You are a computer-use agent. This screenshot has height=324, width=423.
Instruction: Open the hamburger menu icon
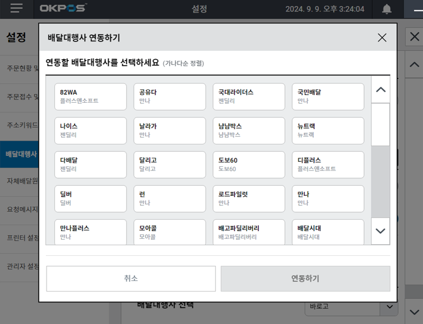16,9
